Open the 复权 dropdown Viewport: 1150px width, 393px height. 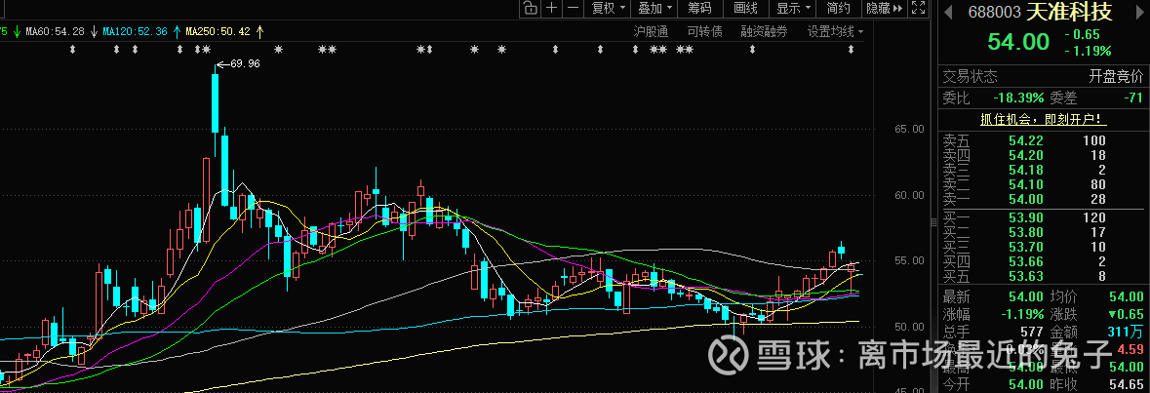(x=609, y=8)
